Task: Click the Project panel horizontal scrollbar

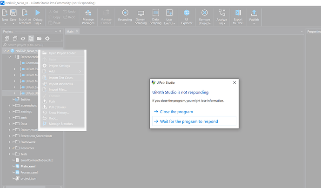Action: pos(26,187)
